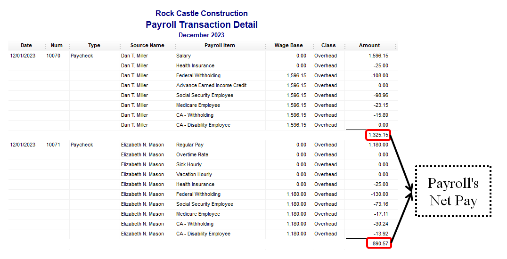
Task: Click column divider between Class and Amount
Action: coord(344,46)
